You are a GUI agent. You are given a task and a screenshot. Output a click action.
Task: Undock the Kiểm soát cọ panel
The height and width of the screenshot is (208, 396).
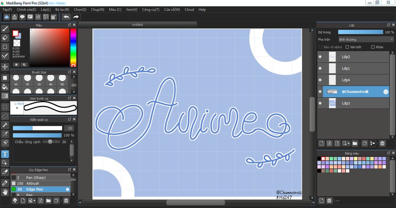click(70, 119)
